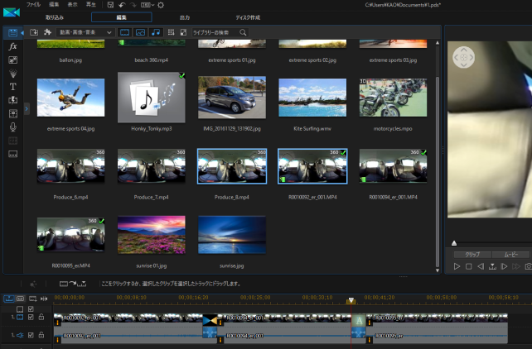
Task: Open the Voice-Over Recording microphone icon
Action: click(x=12, y=127)
